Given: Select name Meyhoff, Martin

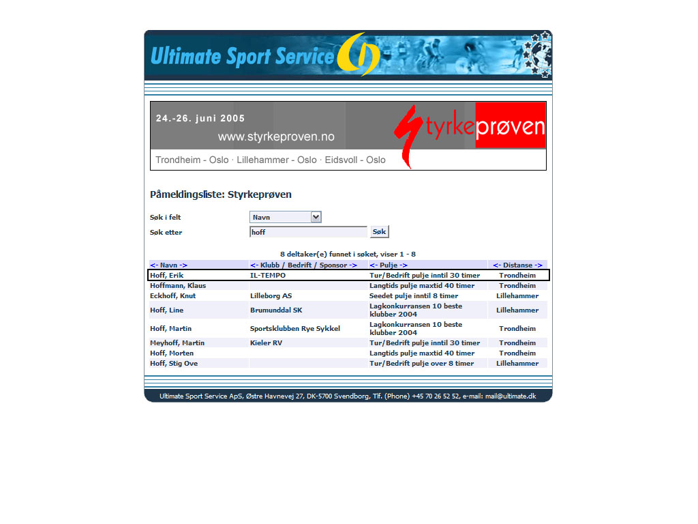Looking at the screenshot, I should pos(177,343).
